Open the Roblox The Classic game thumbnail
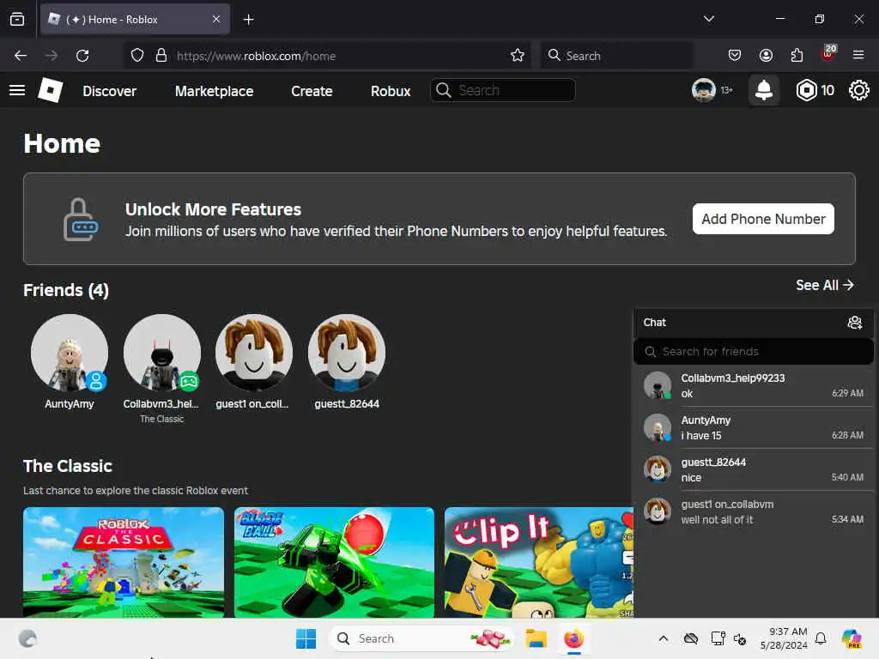This screenshot has height=659, width=879. point(124,563)
